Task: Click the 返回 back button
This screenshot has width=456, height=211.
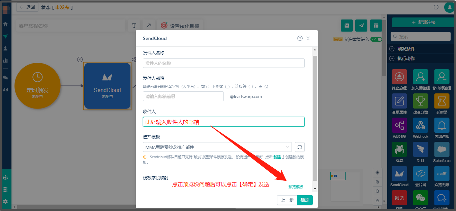Action: coord(27,7)
